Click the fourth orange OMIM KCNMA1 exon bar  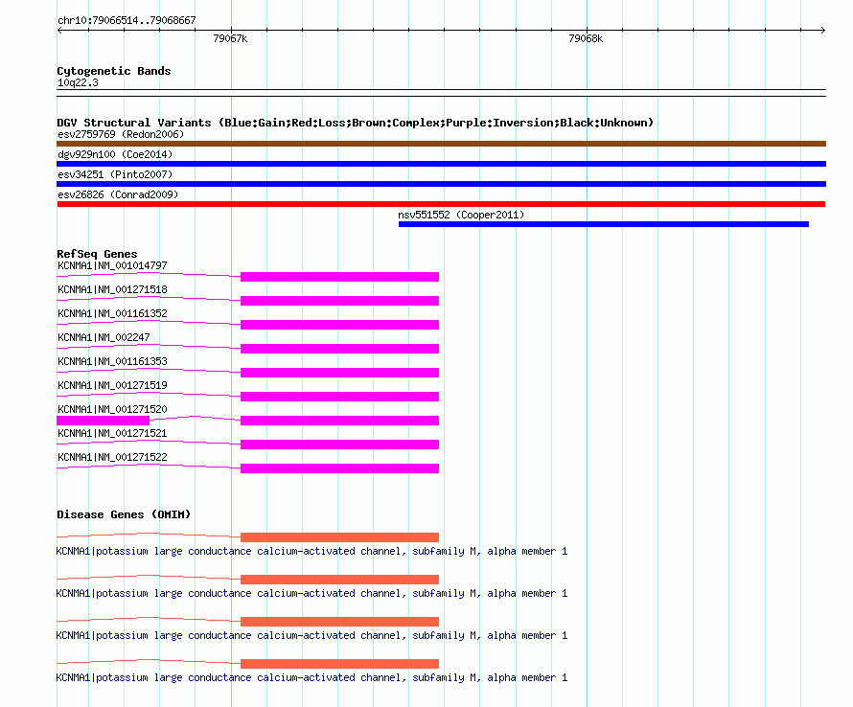click(339, 664)
